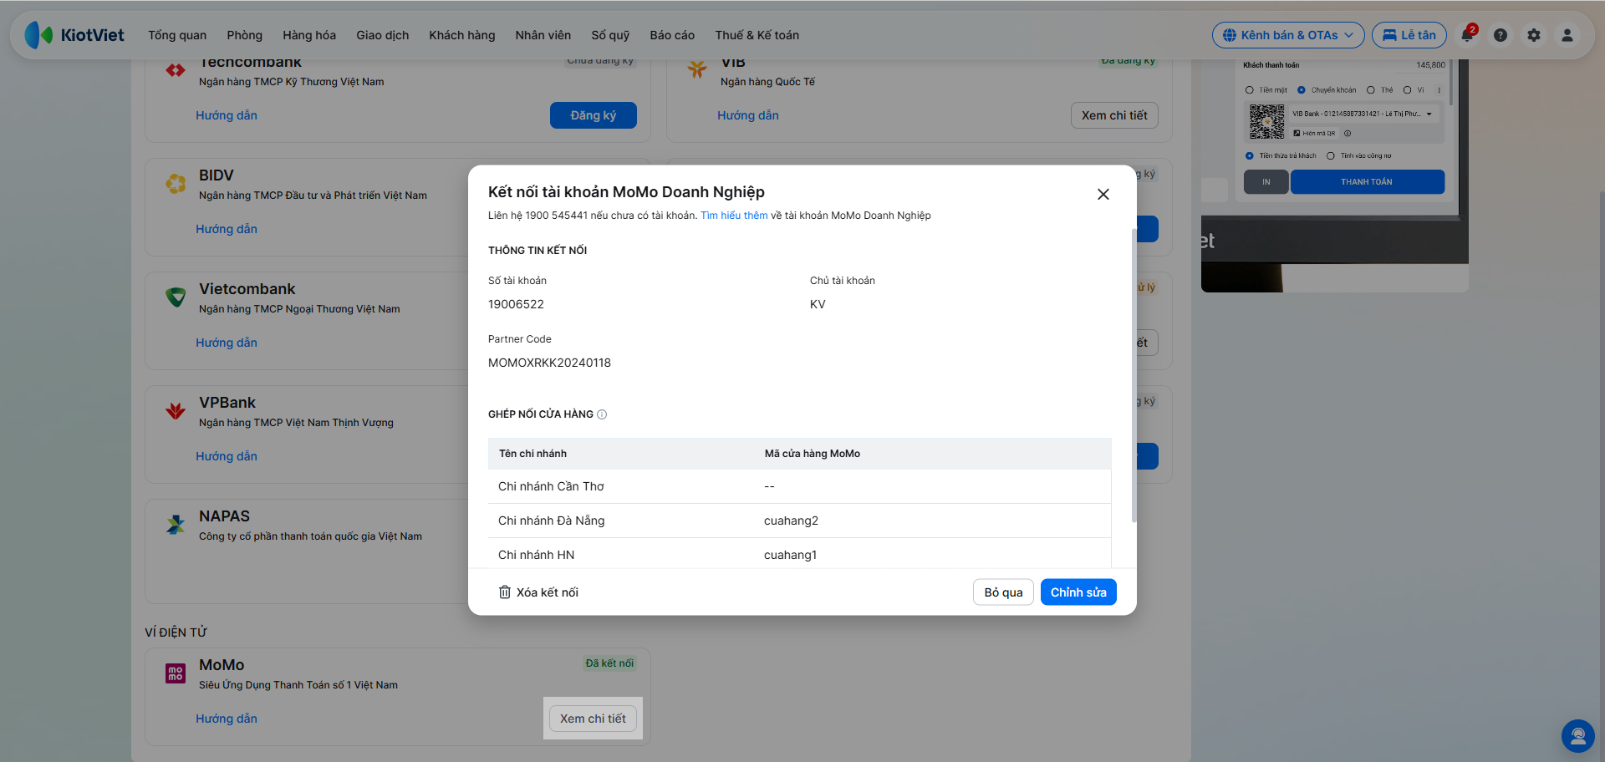Click the trash icon for Xóa kết nối
This screenshot has width=1605, height=762.
[x=505, y=592]
